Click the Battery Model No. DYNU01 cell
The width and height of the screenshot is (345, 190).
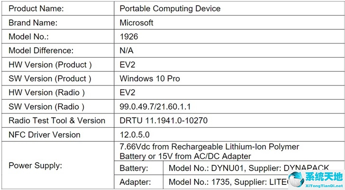(x=254, y=168)
